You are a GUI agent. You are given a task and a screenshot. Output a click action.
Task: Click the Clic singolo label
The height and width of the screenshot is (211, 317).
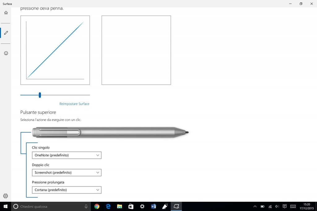tap(41, 147)
